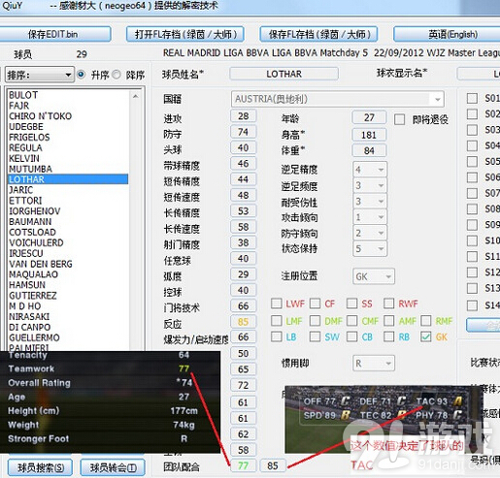This screenshot has height=478, width=500.
Task: Edit 体重 weight field 84
Action: click(x=369, y=150)
